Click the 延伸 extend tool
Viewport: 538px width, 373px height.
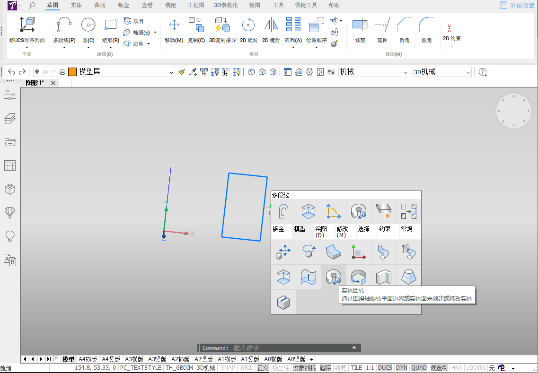(382, 25)
